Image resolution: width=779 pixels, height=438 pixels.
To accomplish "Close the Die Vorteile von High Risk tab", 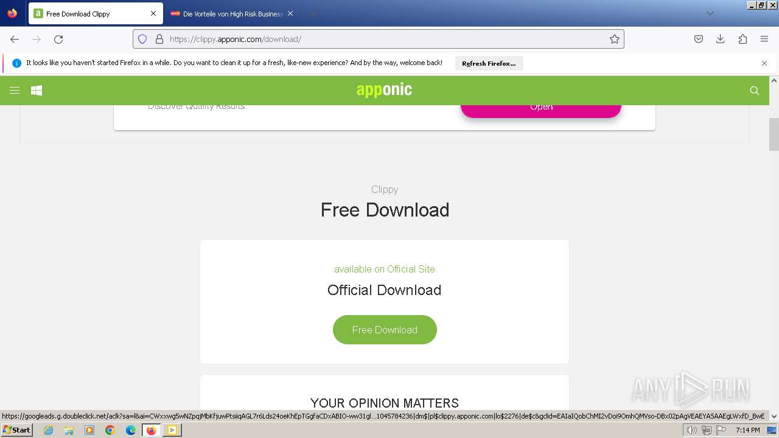I will coord(290,13).
